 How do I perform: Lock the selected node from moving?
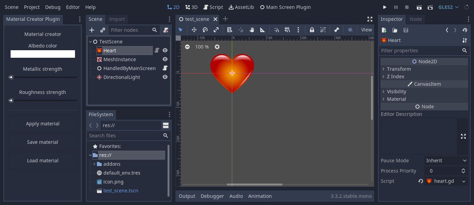312,30
